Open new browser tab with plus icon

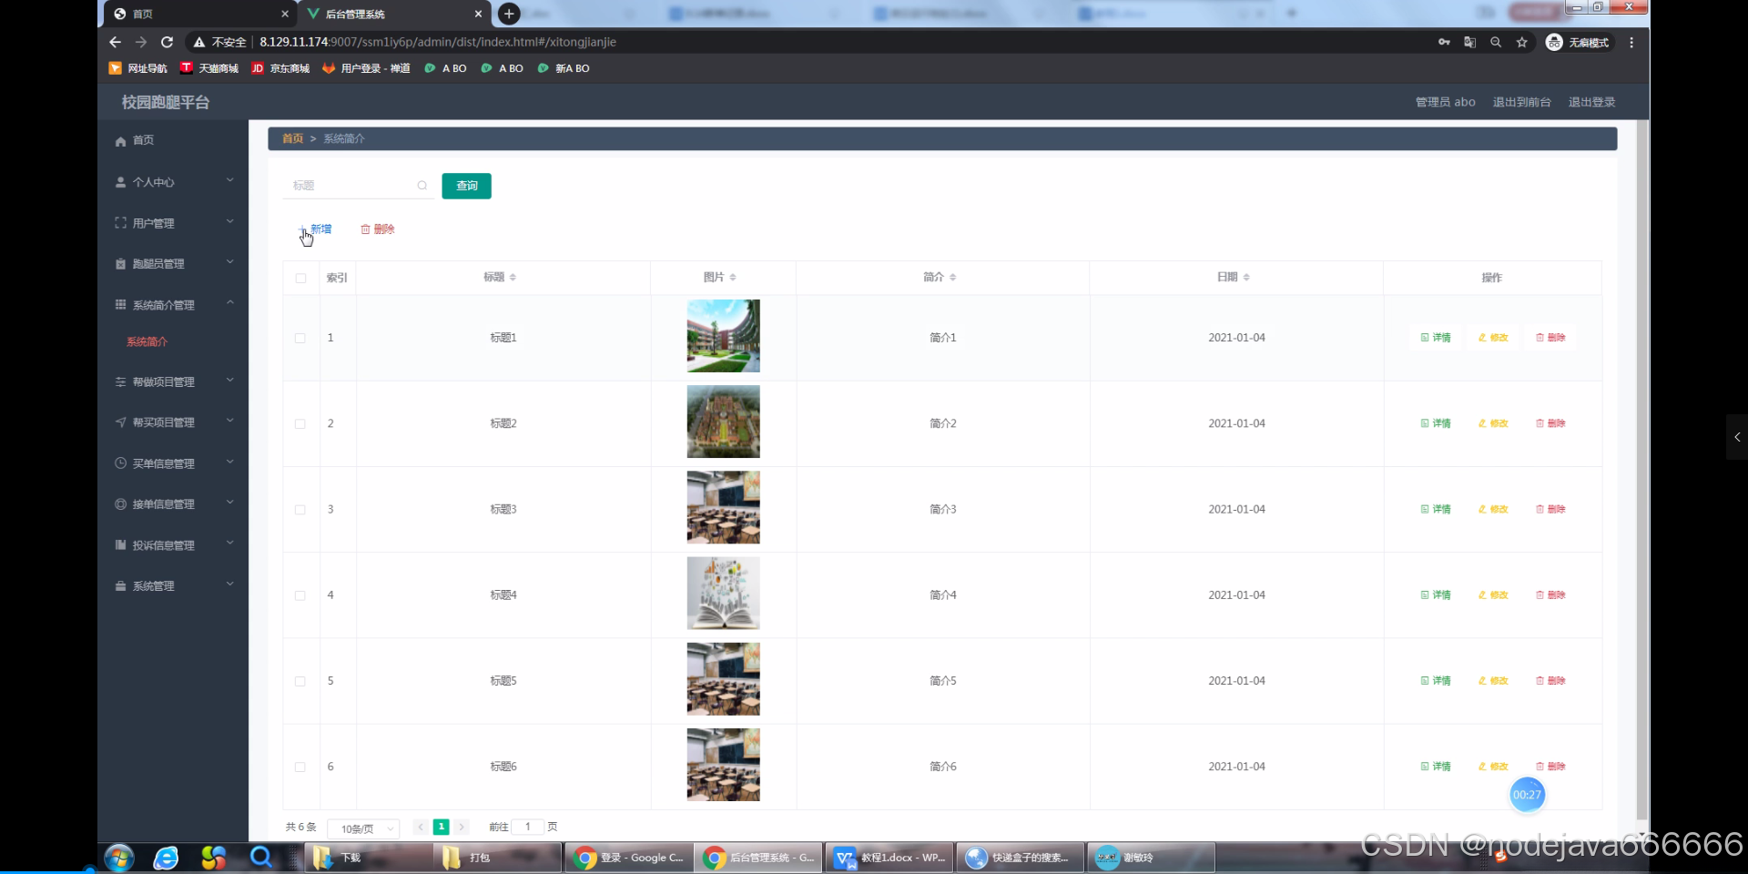(509, 14)
